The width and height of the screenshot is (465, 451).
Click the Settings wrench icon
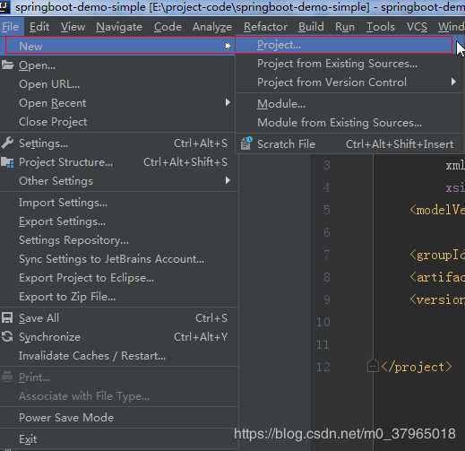coord(7,143)
